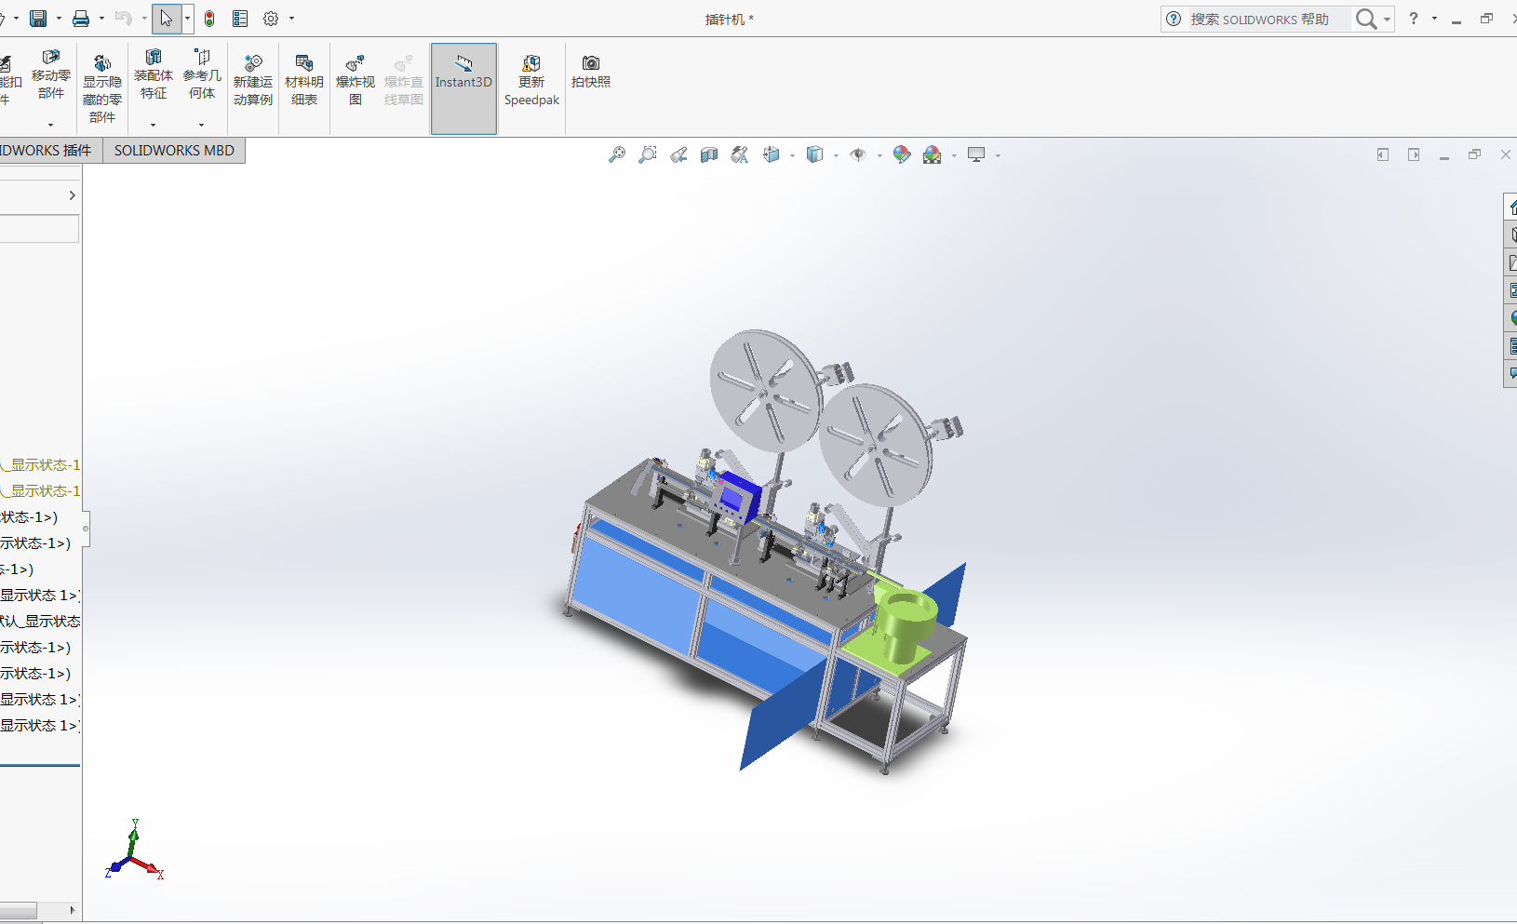Screen dimensions: 1517x924
Task: Take a 拍快照 snapshot
Action: click(591, 71)
